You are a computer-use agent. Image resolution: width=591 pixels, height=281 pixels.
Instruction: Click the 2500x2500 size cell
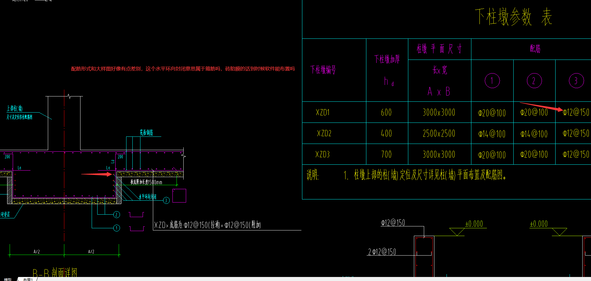pos(439,133)
